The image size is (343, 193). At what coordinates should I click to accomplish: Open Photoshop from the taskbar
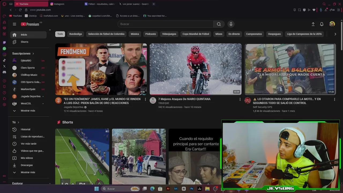[x=192, y=189]
